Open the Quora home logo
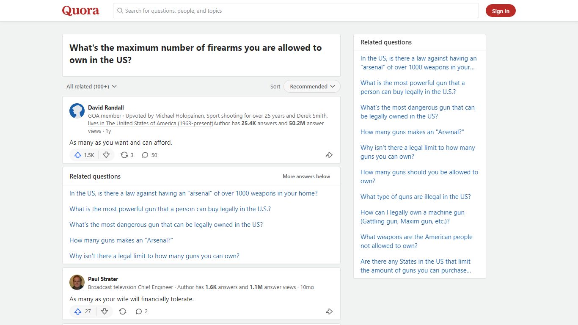 tap(80, 11)
